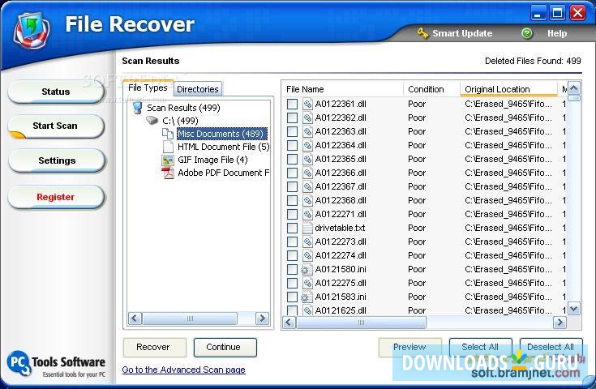Image resolution: width=596 pixels, height=389 pixels.
Task: Click the file list scroll up arrow
Action: pyautogui.click(x=573, y=88)
